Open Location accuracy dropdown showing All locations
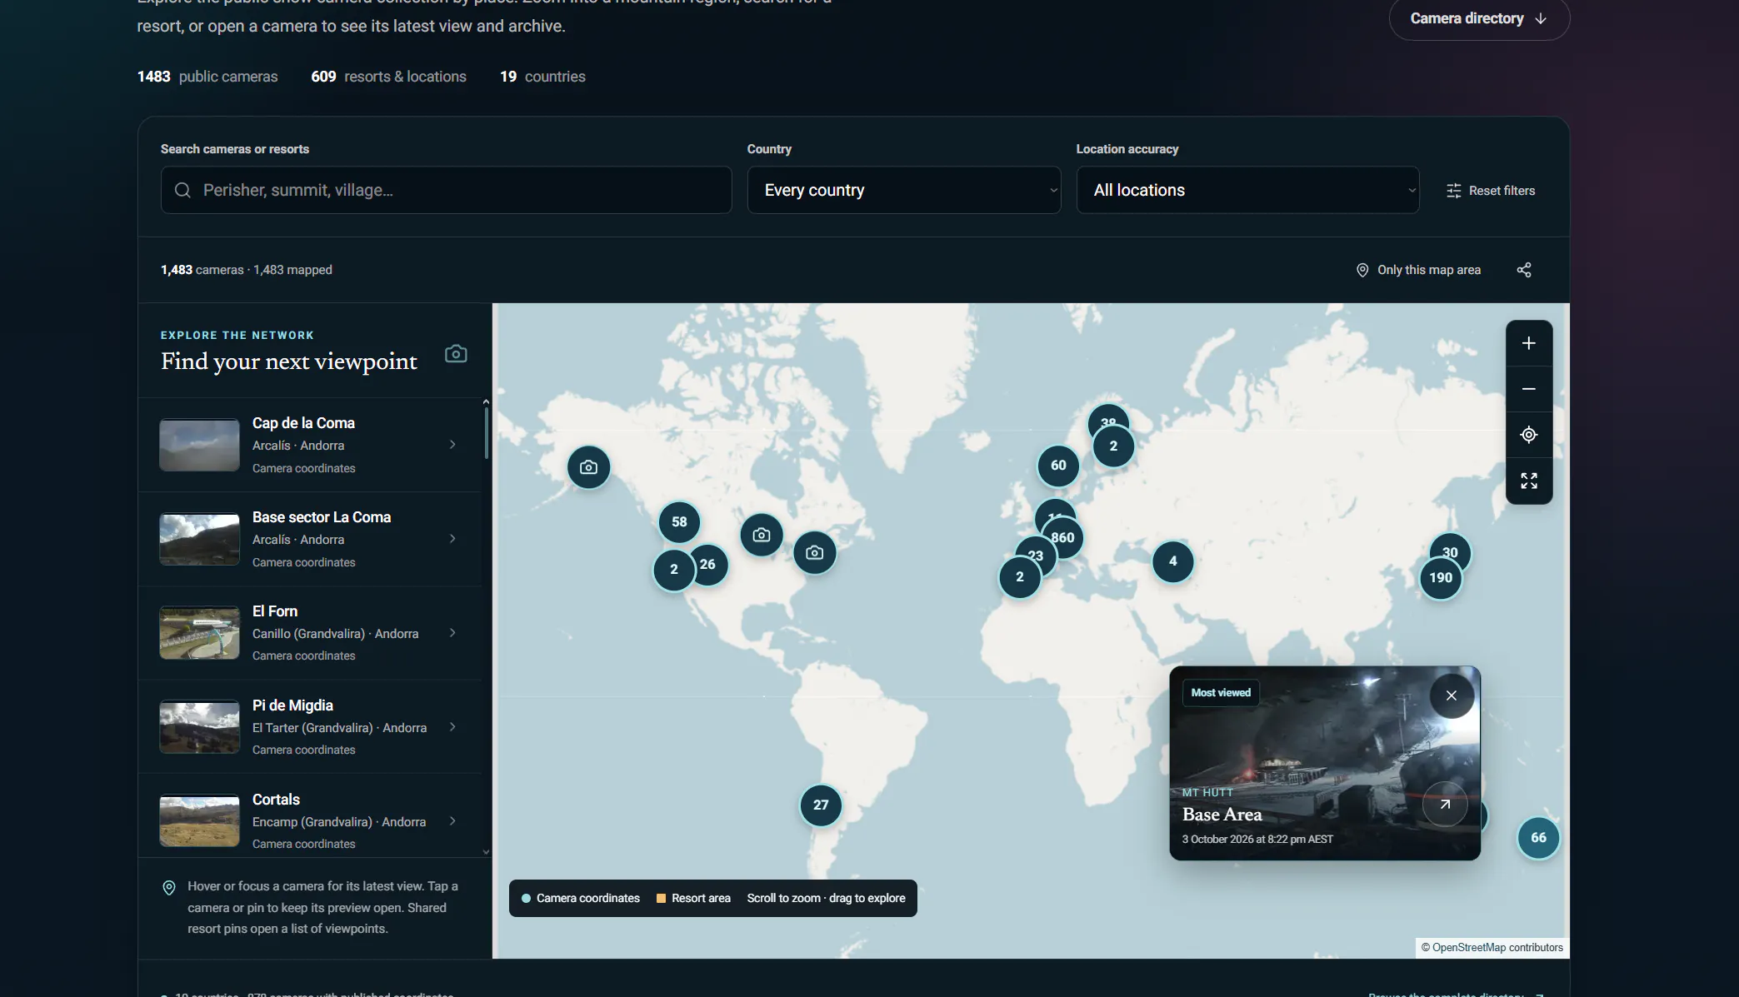This screenshot has width=1739, height=997. 1247,190
